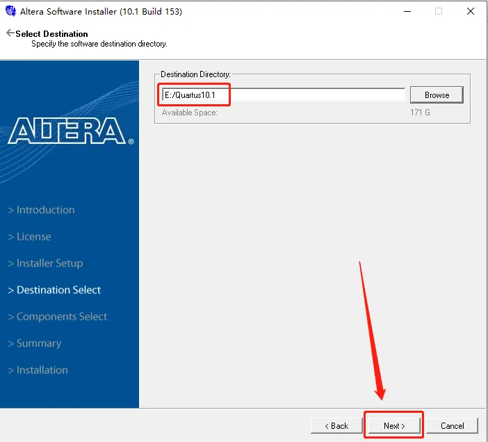Click the disabled maximize window button

coord(439,11)
